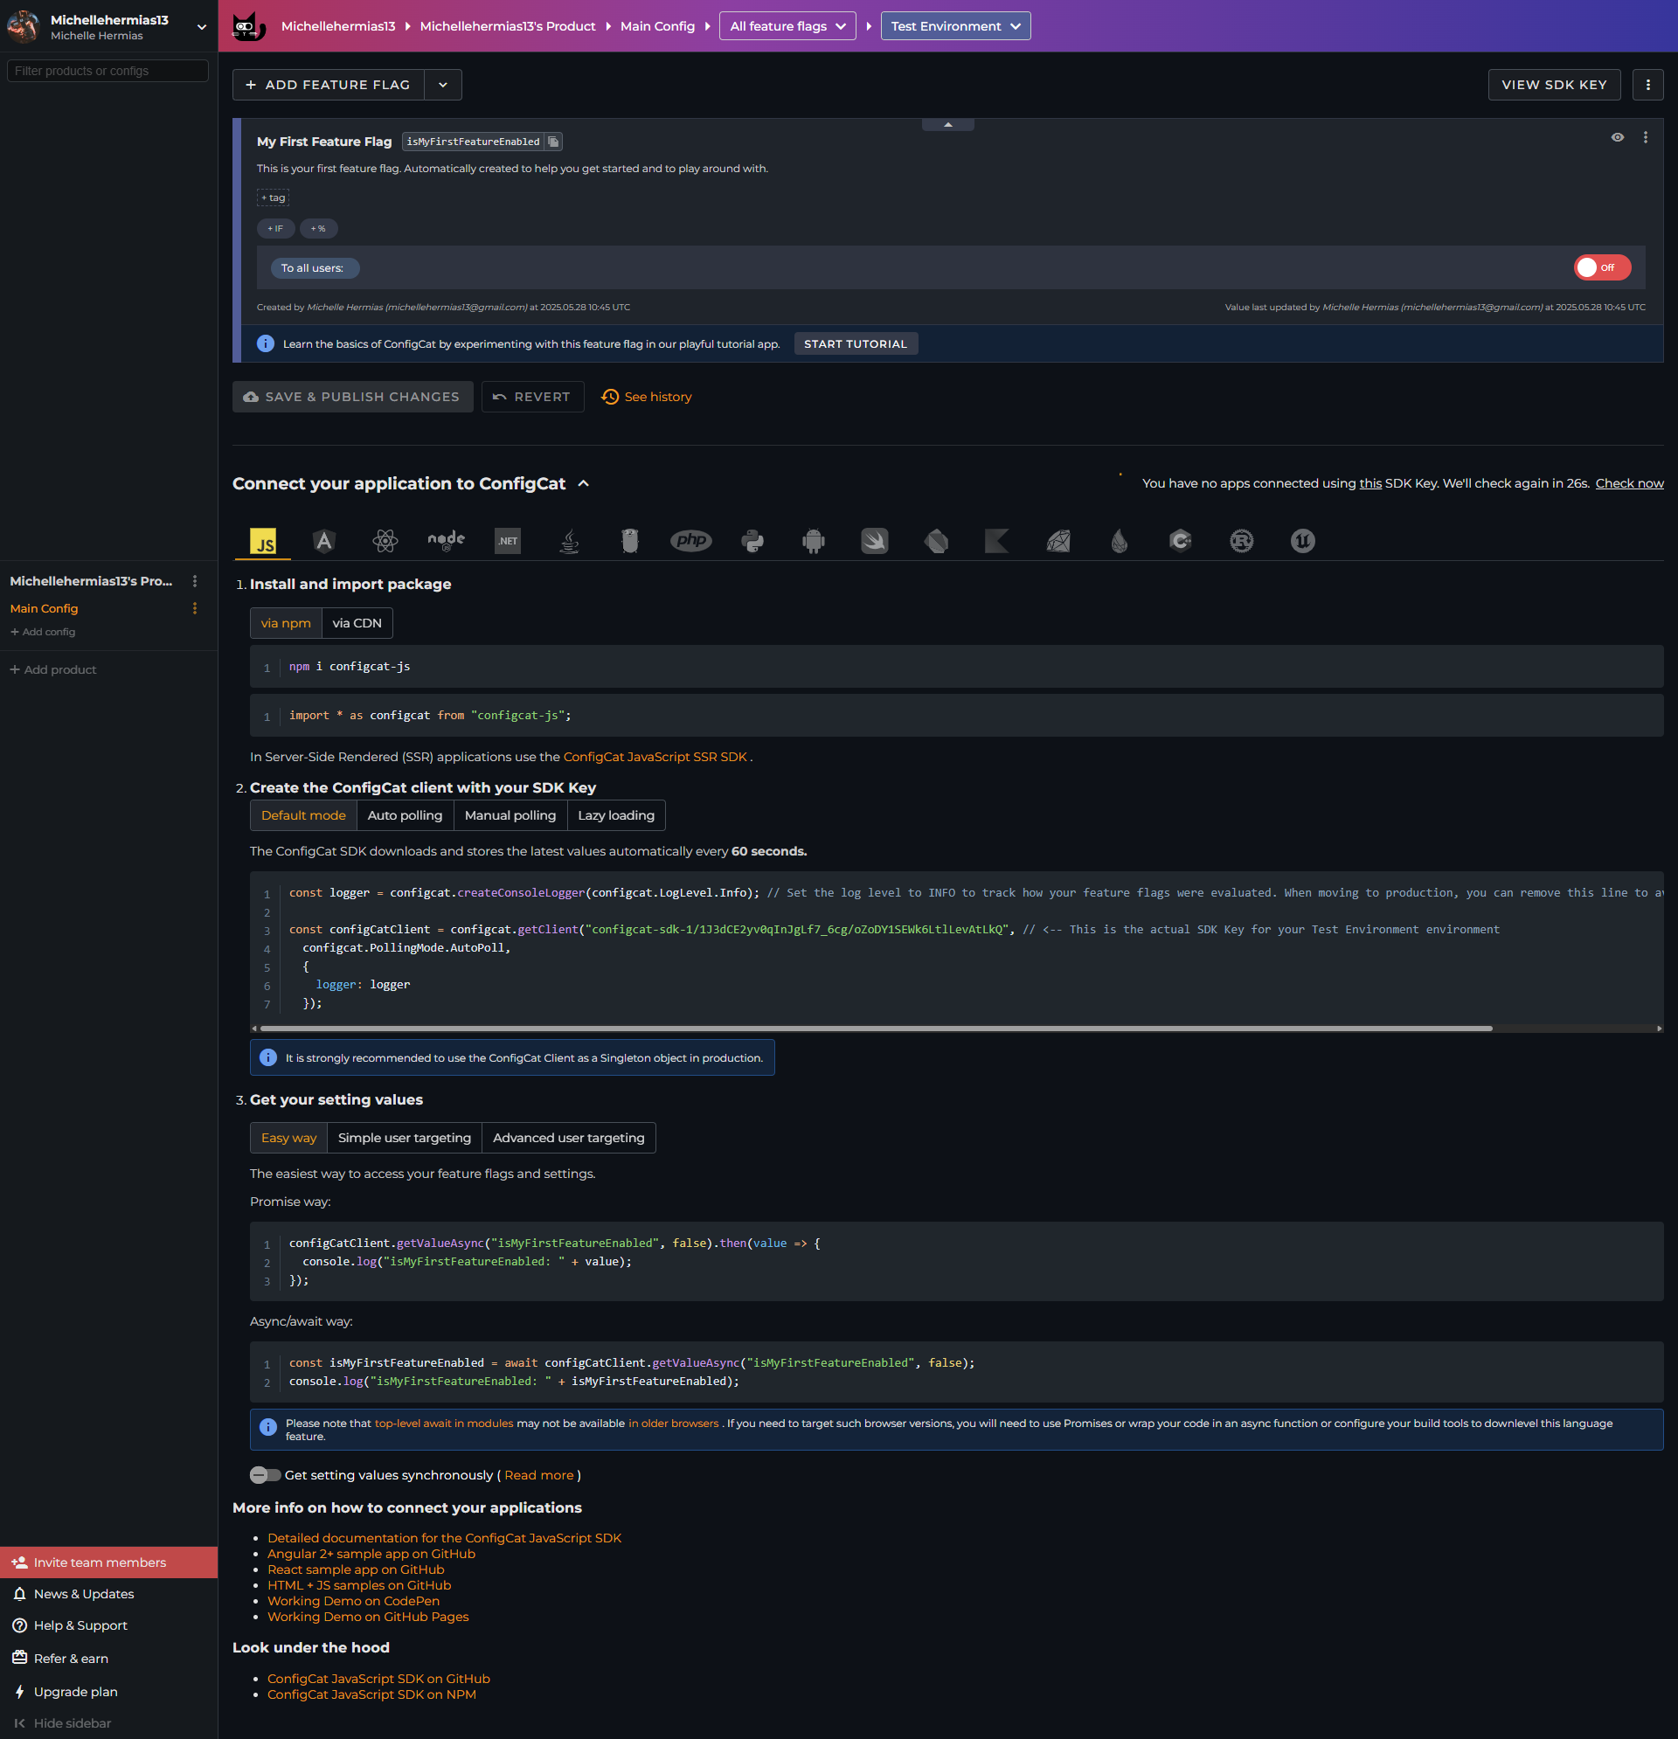
Task: Open the See history link
Action: (647, 397)
